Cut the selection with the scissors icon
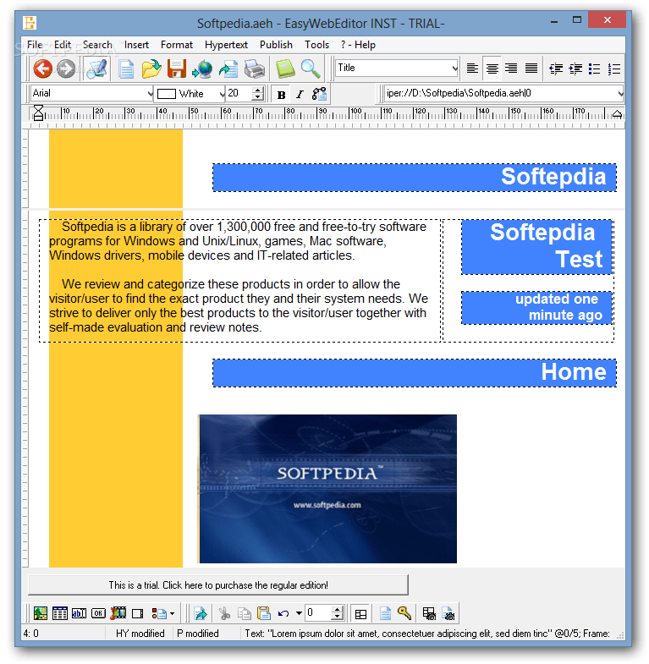 [x=224, y=613]
